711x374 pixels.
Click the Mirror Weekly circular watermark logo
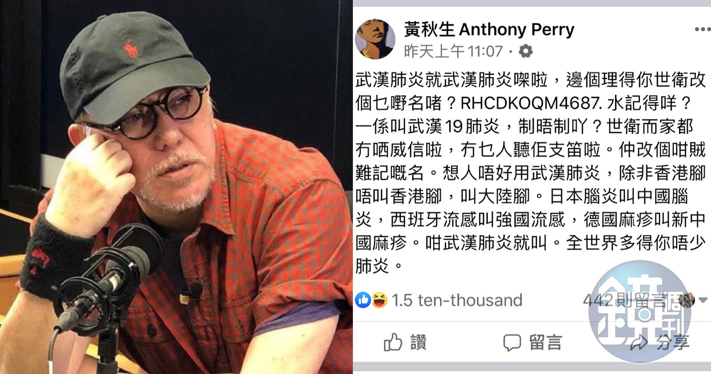(x=639, y=312)
